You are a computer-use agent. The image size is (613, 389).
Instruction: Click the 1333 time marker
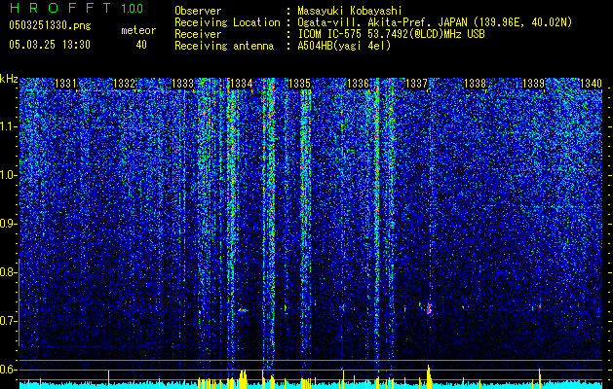click(x=182, y=84)
